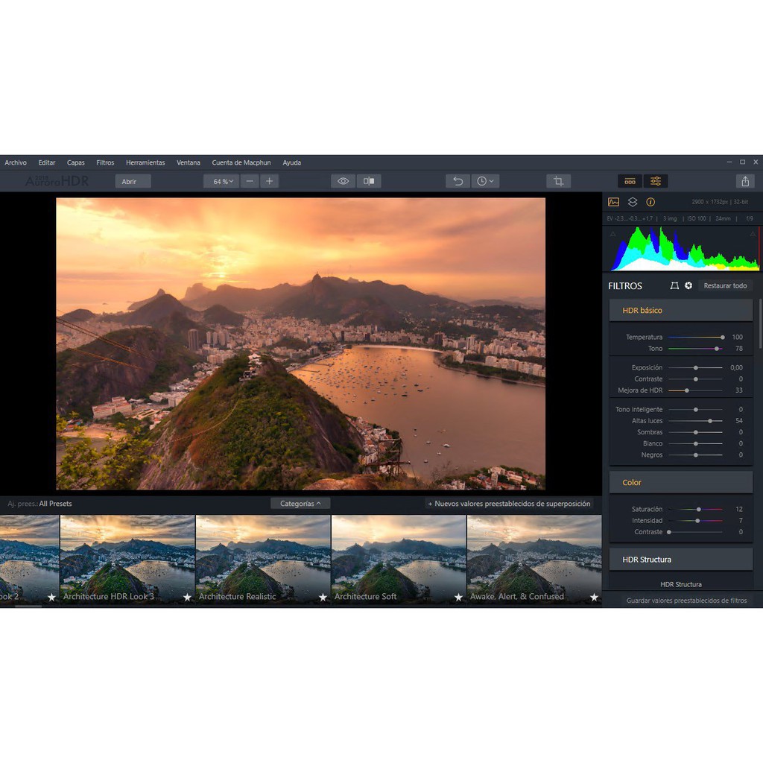Click the Restaurar todo button

coord(725,285)
